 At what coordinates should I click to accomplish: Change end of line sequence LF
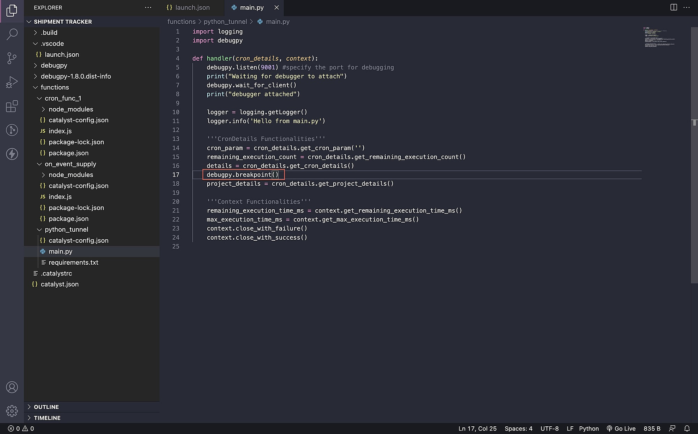pyautogui.click(x=570, y=428)
